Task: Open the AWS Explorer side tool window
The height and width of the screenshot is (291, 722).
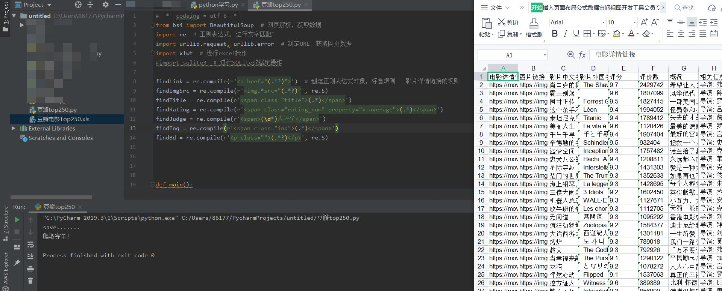Action: coord(5,271)
